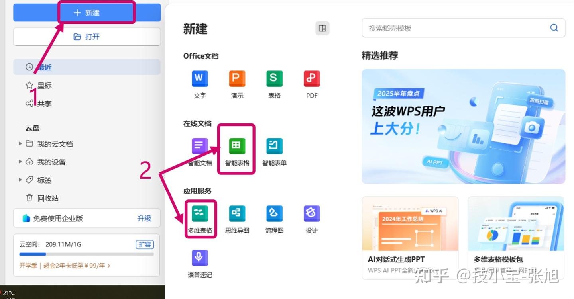Open a new 智能文档 online document
This screenshot has width=574, height=299.
pos(200,152)
